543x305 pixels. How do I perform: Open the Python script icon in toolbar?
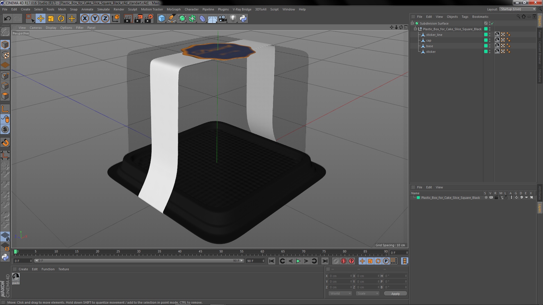[x=243, y=19]
